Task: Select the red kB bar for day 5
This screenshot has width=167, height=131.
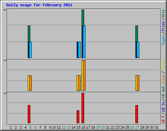Action: point(29,114)
